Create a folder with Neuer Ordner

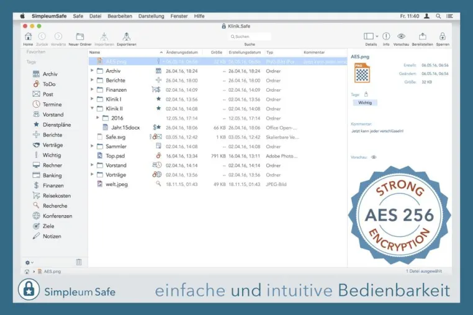(x=80, y=37)
